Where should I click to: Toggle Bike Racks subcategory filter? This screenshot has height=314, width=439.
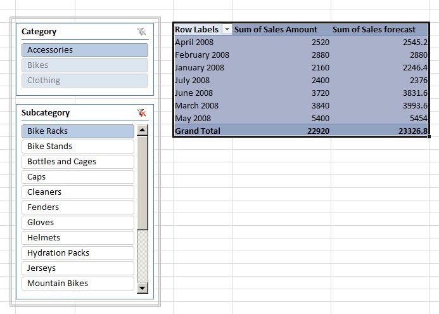[78, 131]
